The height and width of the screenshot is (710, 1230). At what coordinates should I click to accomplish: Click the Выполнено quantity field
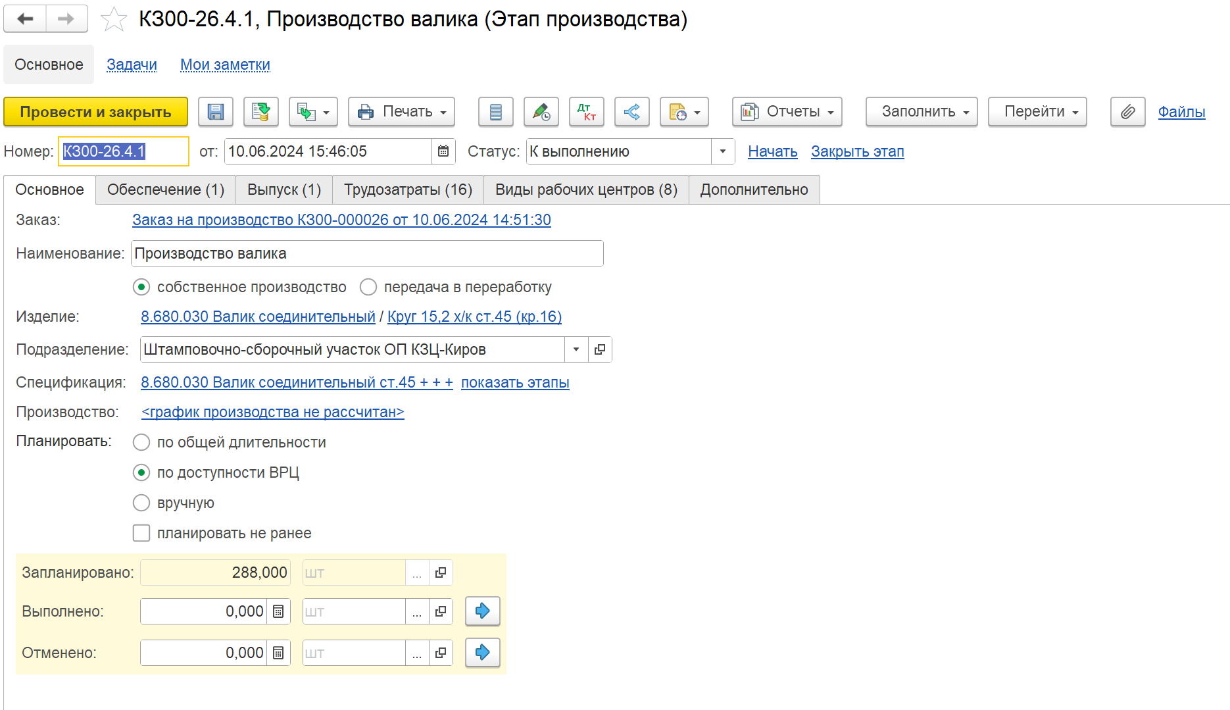click(204, 611)
